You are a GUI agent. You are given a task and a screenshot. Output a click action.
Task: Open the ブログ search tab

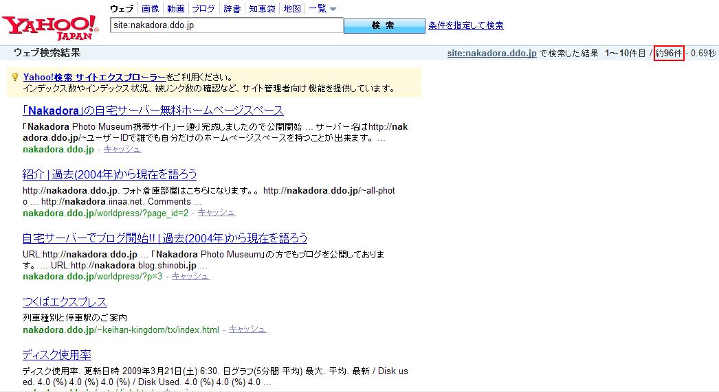coord(203,9)
